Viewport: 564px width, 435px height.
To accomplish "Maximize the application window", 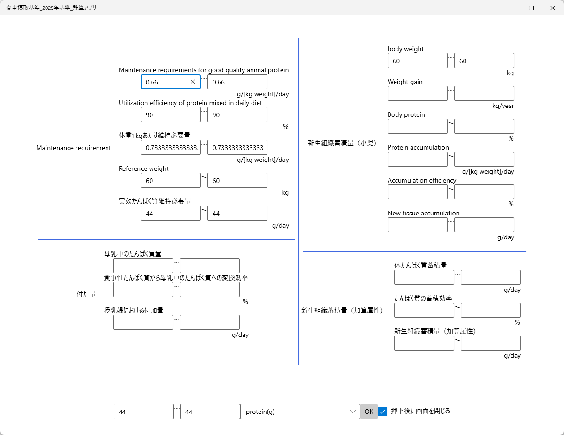I will [531, 8].
